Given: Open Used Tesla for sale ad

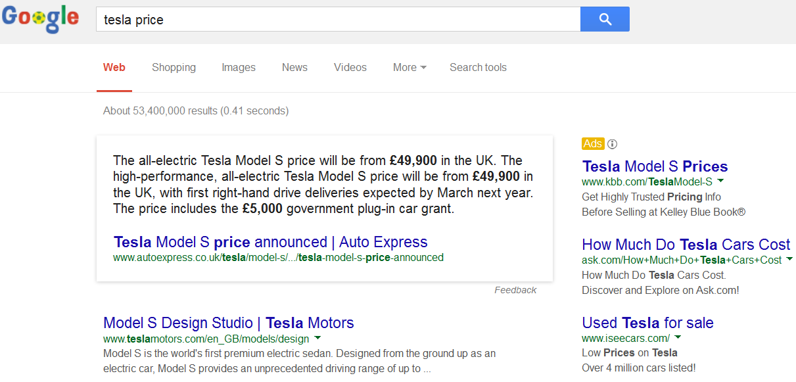Looking at the screenshot, I should [x=647, y=323].
